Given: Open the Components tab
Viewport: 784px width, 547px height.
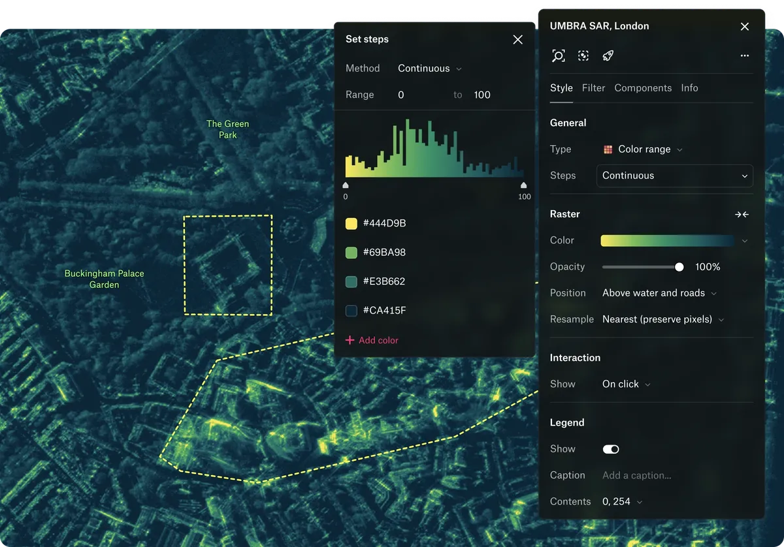Looking at the screenshot, I should (643, 88).
